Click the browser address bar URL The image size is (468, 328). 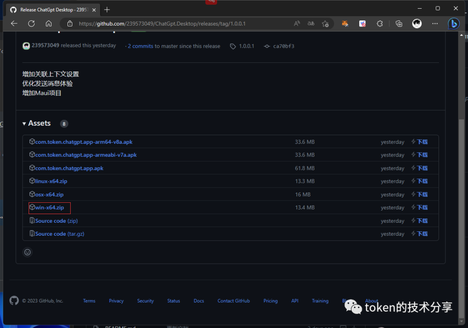[162, 23]
